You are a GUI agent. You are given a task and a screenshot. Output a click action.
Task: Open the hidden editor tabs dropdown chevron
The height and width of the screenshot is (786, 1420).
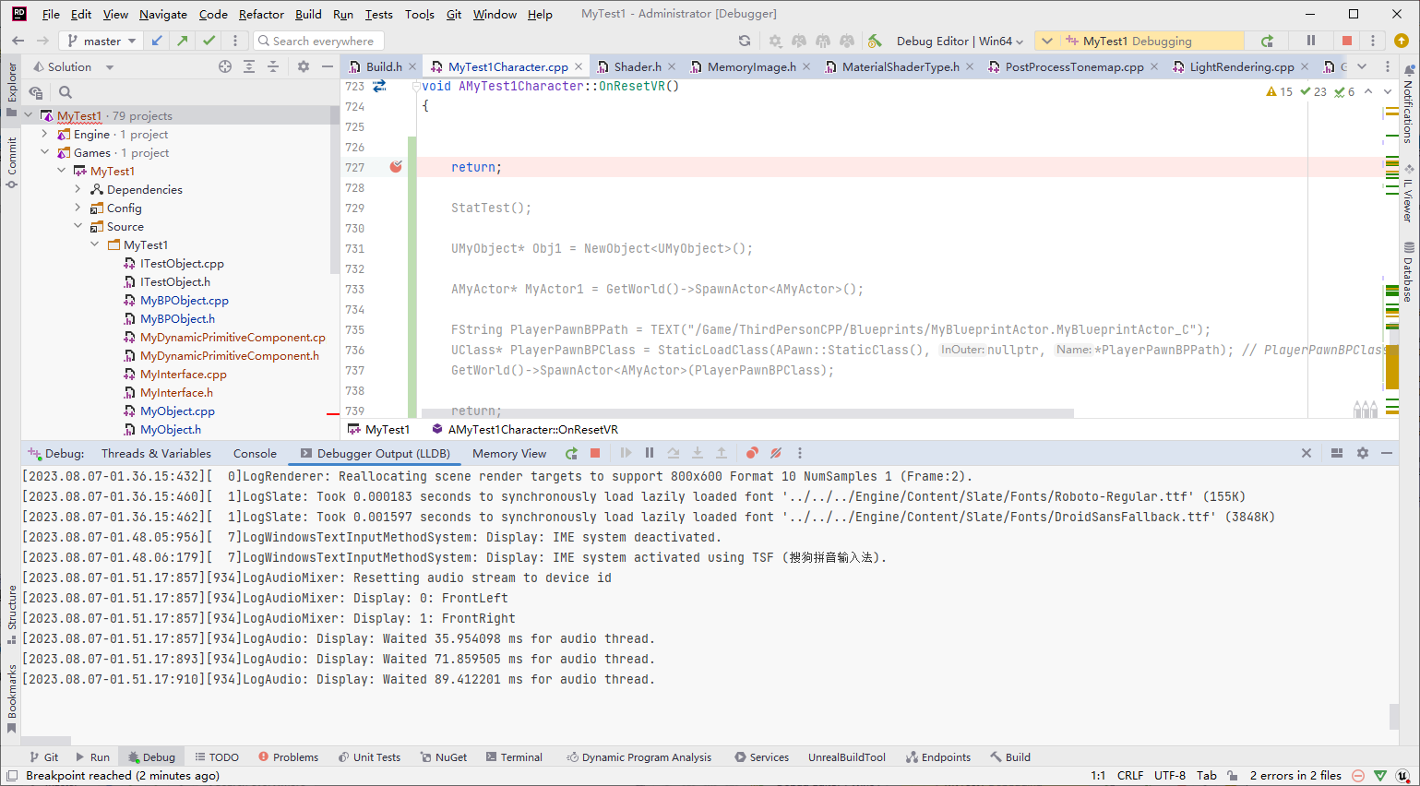click(x=1362, y=66)
